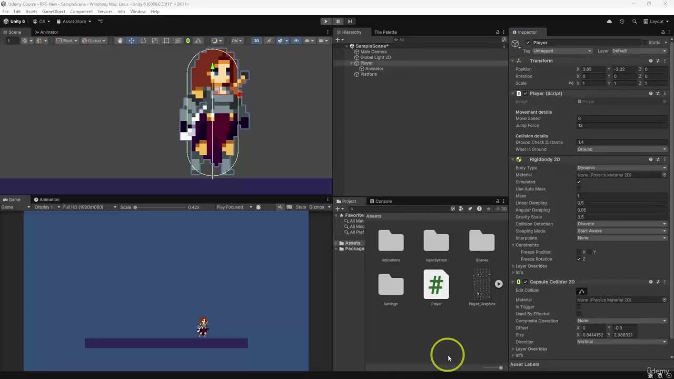Select the Rotate tool

coord(143,41)
